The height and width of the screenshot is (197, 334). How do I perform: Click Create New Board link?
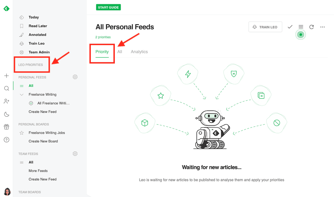coord(43,141)
